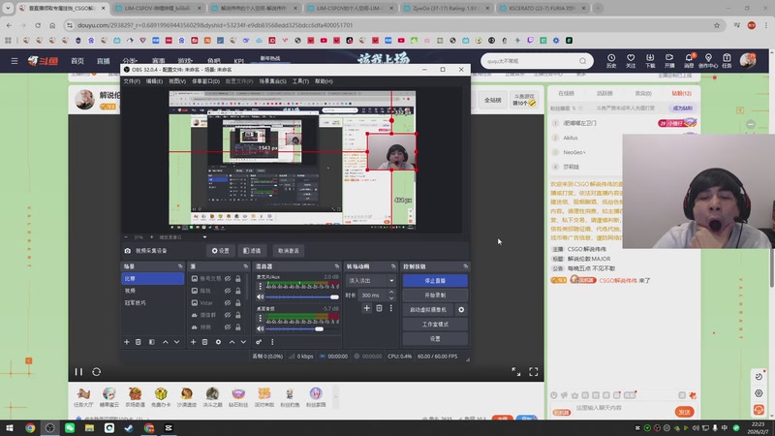
Task: Open customer service headset icon in sidebar
Action: tap(759, 410)
